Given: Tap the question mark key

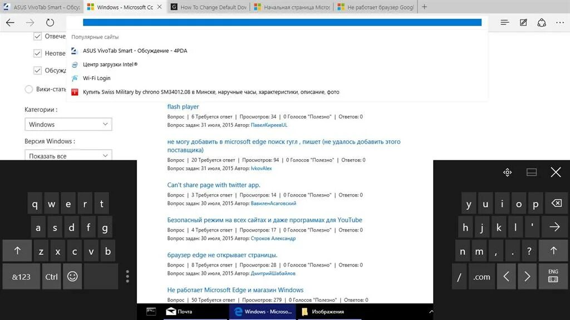Looking at the screenshot, I should coord(529,251).
